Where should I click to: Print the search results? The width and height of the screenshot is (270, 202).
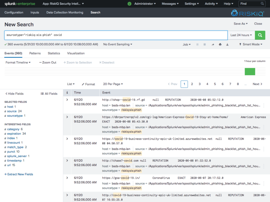coord(220,44)
